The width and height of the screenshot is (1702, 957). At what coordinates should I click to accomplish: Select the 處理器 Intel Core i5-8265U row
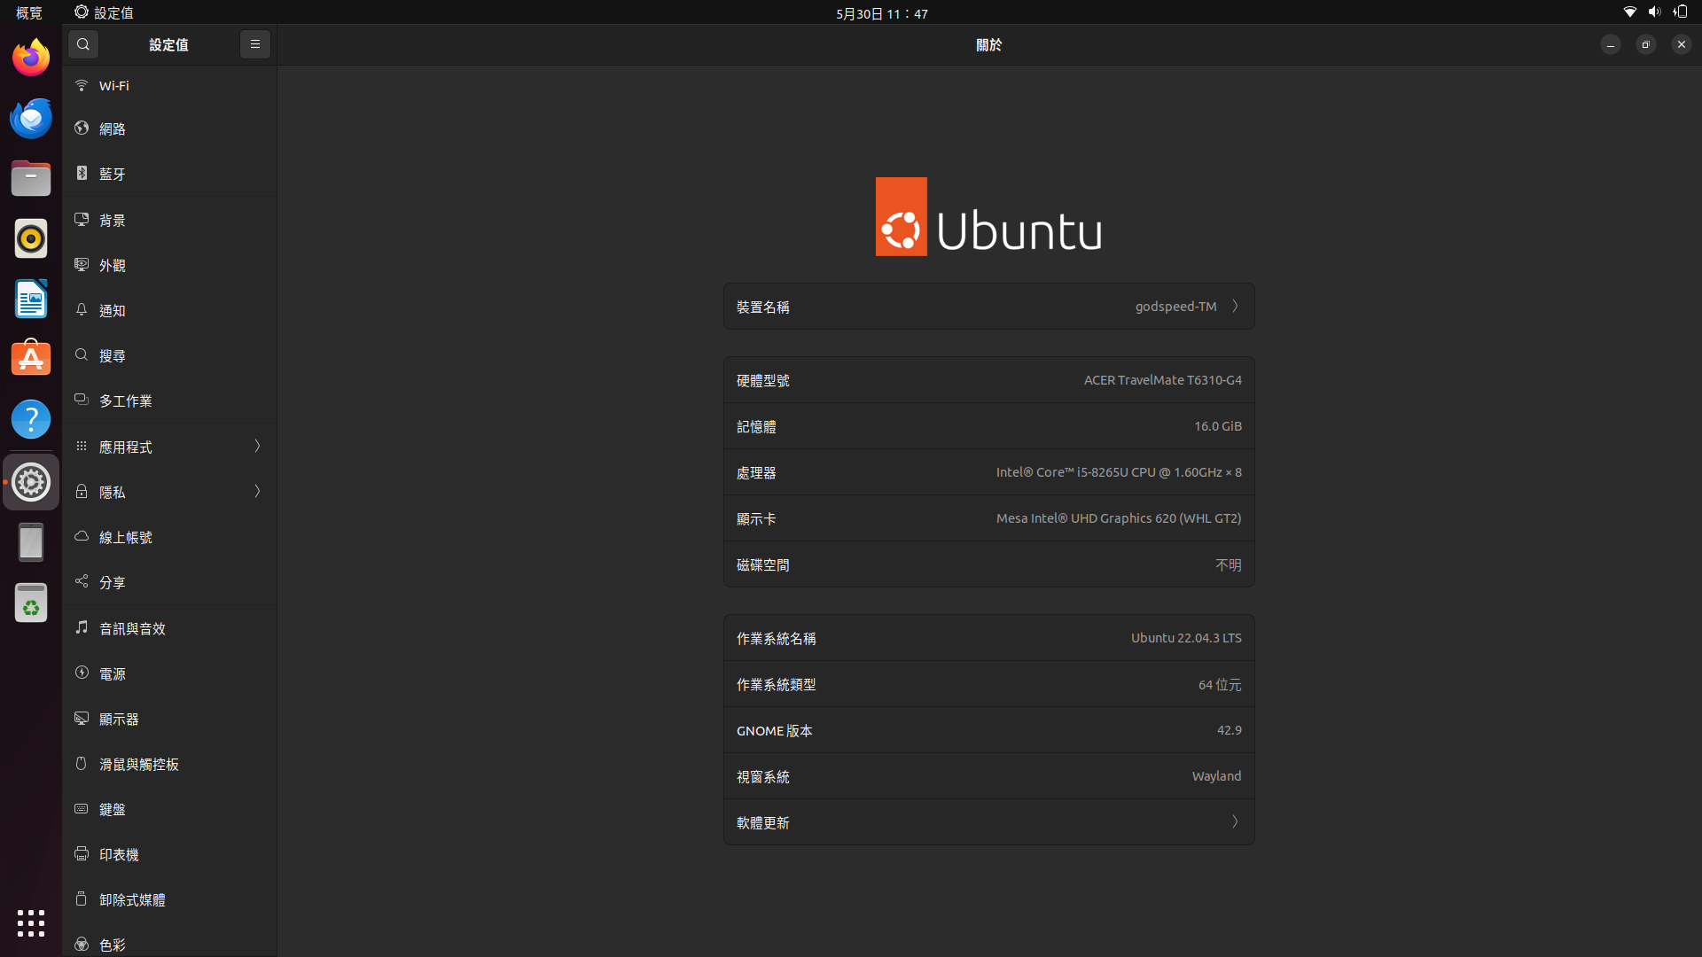(x=989, y=472)
